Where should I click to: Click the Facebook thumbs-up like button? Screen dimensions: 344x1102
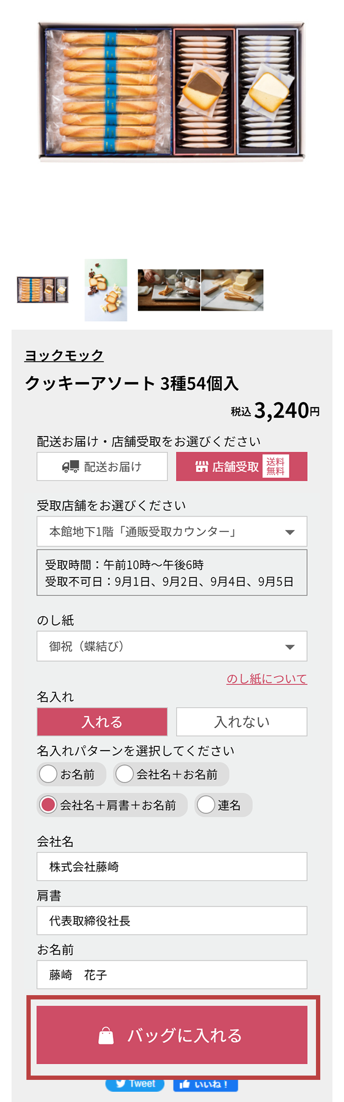point(205,1084)
